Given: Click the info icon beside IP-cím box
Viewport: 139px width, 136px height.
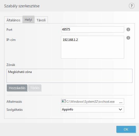Looking at the screenshot, I should (128, 38).
